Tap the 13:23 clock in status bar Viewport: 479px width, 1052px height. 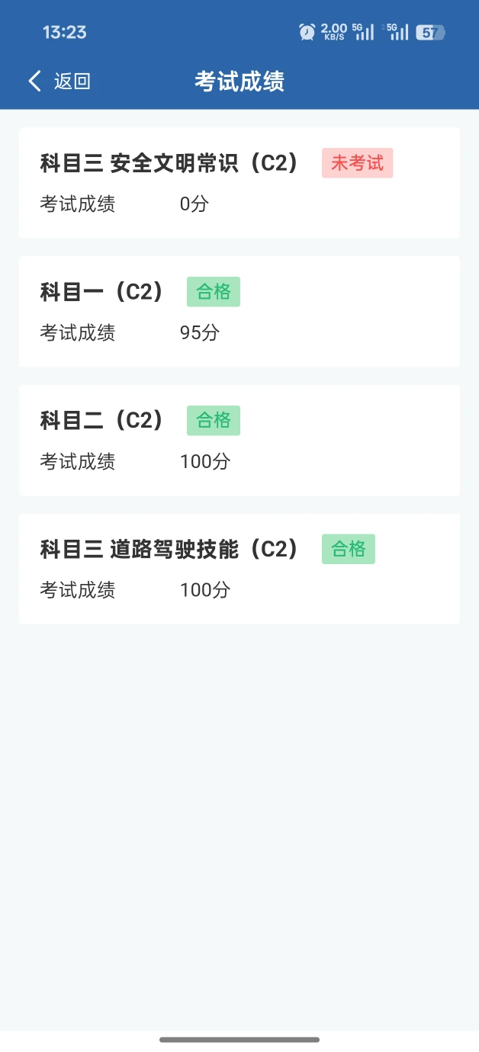pyautogui.click(x=65, y=32)
